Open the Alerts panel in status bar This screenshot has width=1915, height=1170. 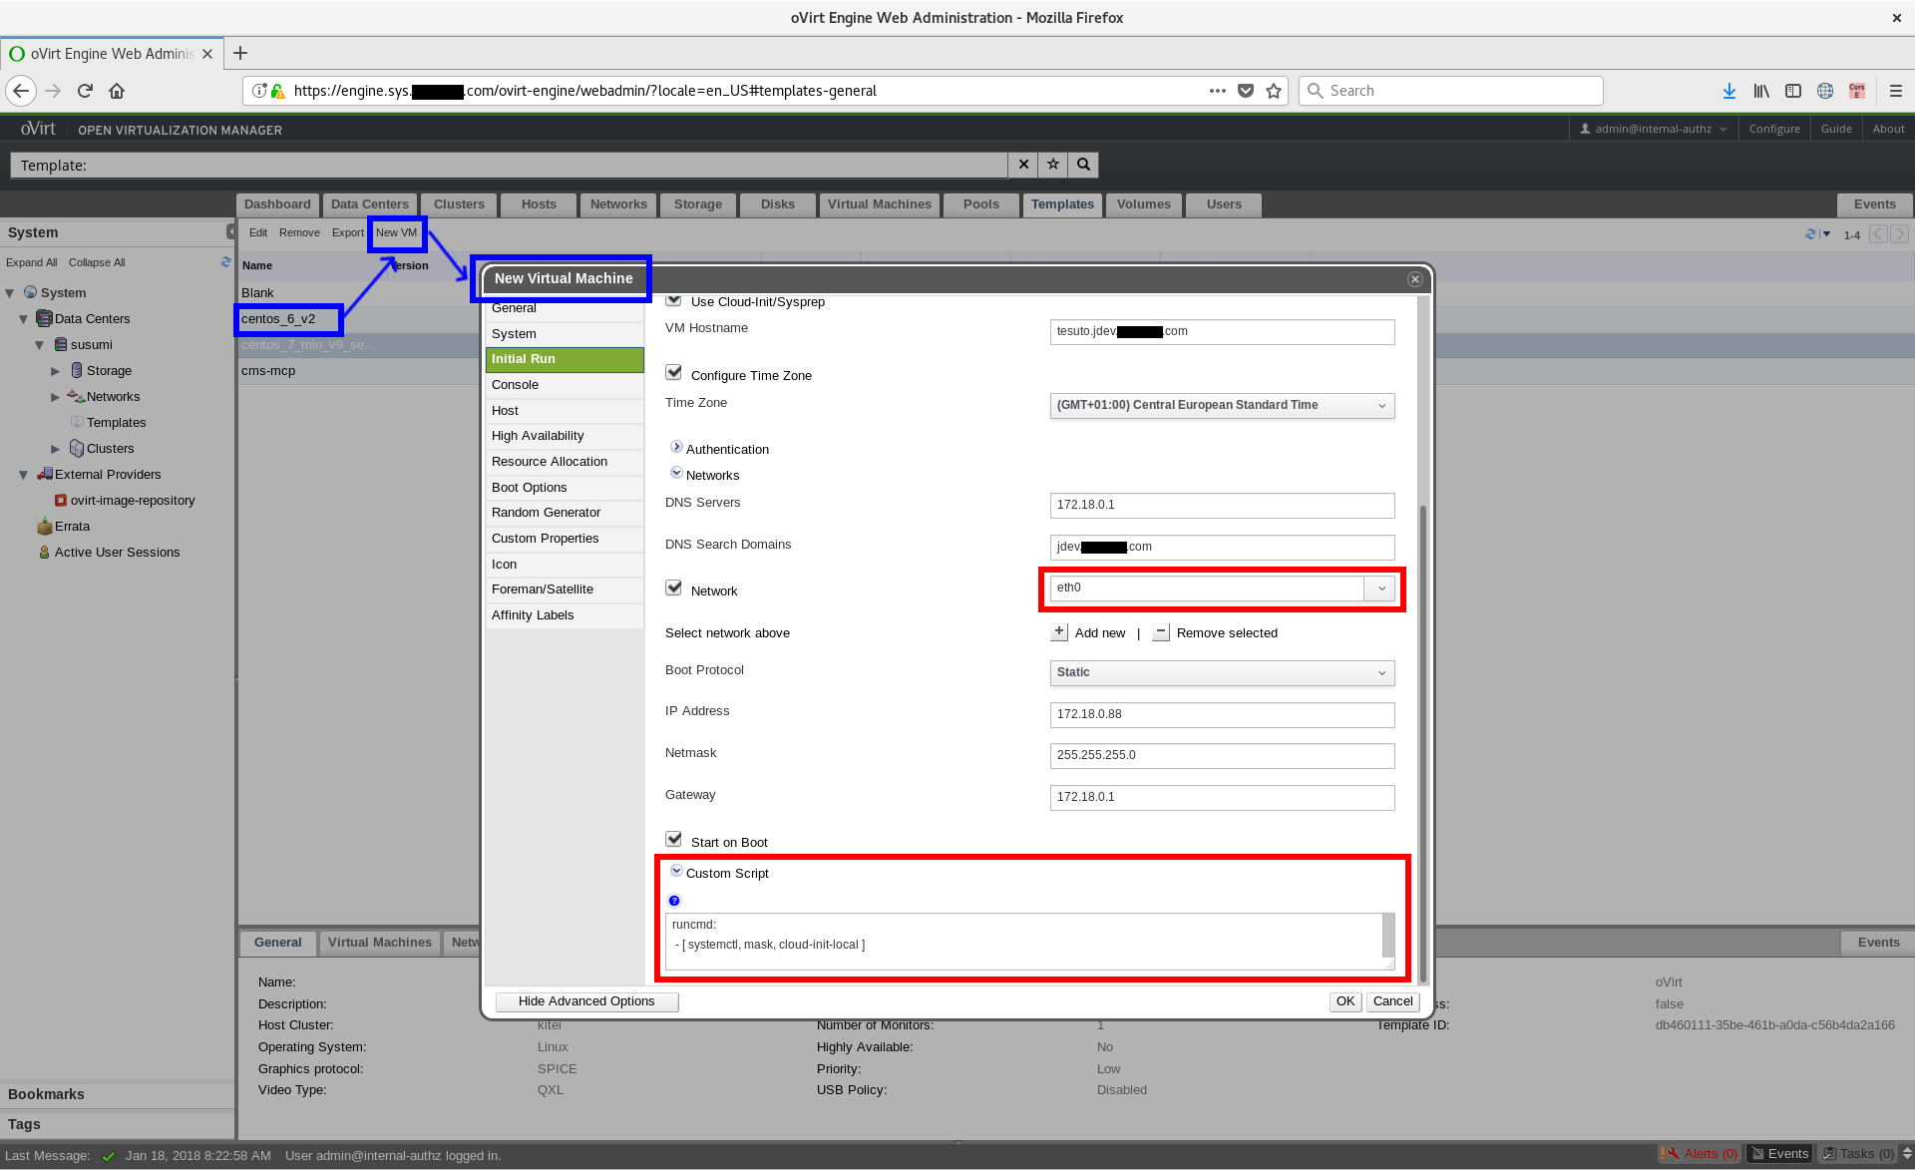click(1699, 1153)
